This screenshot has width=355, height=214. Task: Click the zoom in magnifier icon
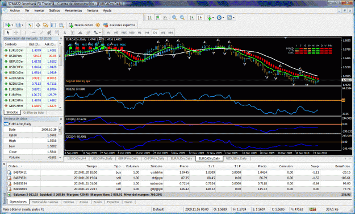[174, 18]
